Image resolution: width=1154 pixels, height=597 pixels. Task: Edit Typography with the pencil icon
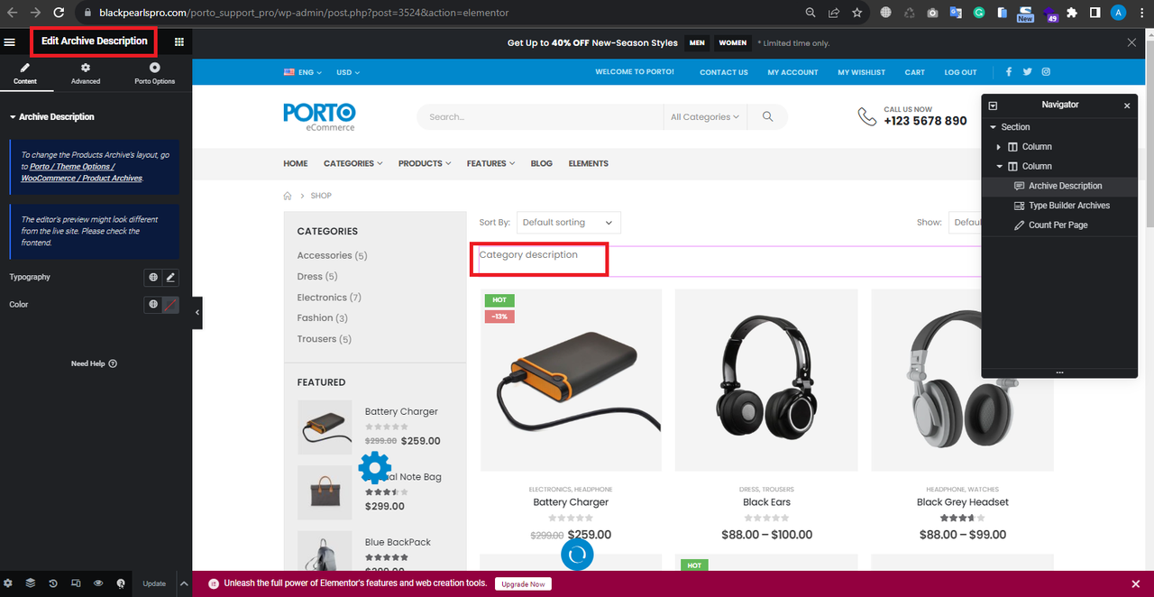[x=170, y=277]
